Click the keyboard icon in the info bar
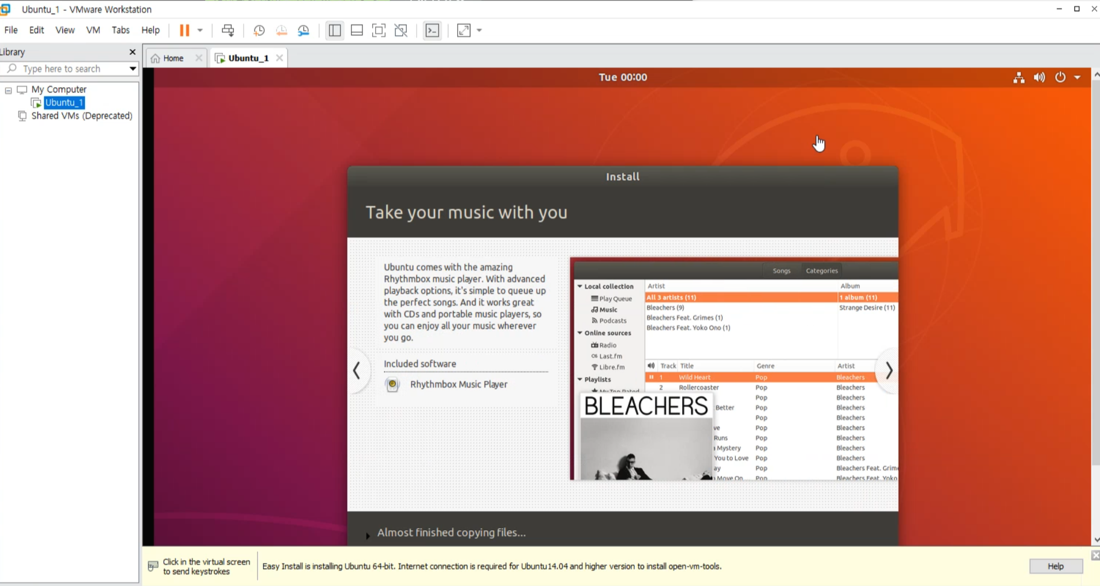This screenshot has width=1100, height=586. pos(153,566)
